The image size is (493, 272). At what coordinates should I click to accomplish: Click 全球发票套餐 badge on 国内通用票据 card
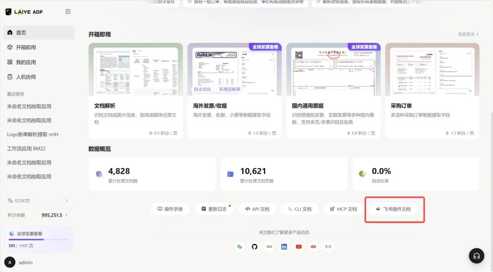pyautogui.click(x=364, y=47)
